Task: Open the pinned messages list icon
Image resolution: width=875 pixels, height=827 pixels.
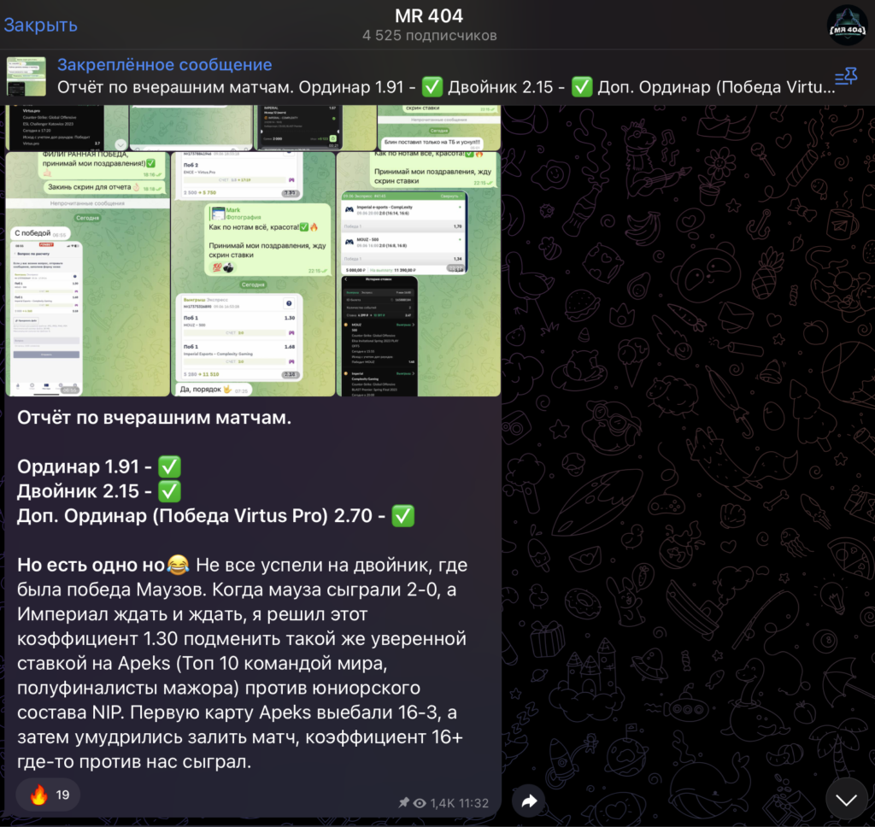Action: (846, 76)
